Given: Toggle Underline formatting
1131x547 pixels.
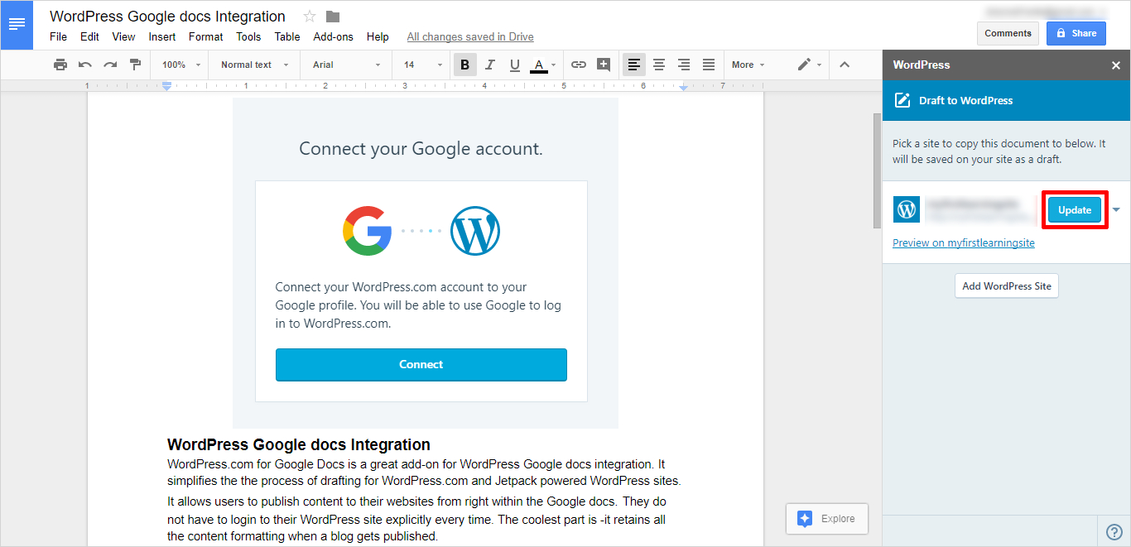Looking at the screenshot, I should tap(514, 65).
